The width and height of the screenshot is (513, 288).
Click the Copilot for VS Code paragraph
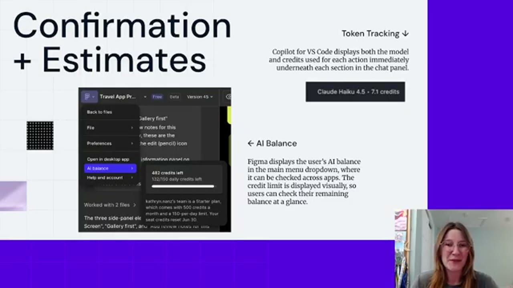click(x=339, y=60)
